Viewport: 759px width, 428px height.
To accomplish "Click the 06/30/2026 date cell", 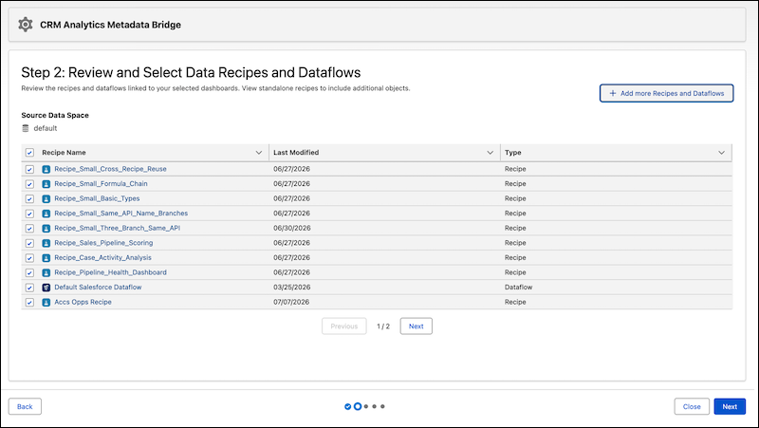I will point(292,228).
